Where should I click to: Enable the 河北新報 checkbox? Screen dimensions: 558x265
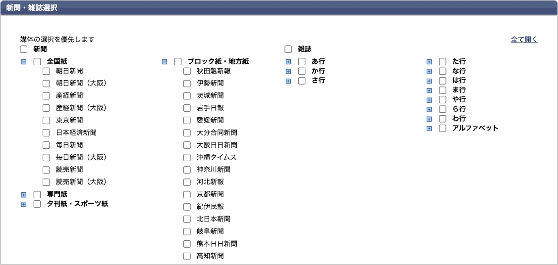pos(187,182)
